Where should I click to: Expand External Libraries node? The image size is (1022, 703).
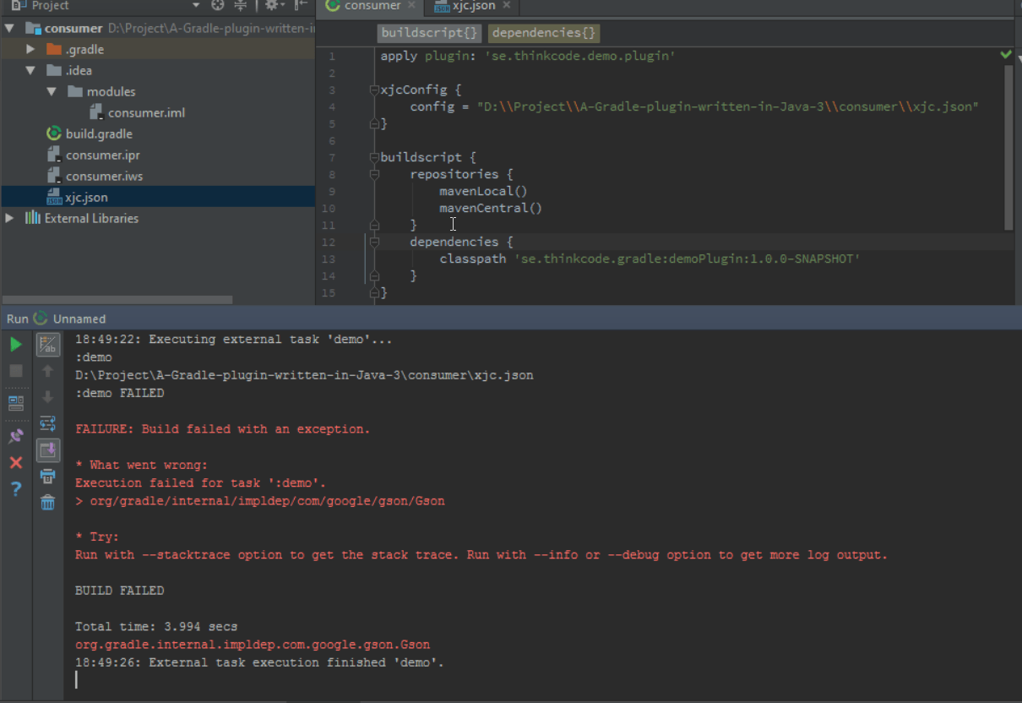[x=10, y=219]
